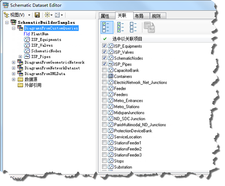Click the uncheck-all items icon
The width and height of the screenshot is (225, 186).
click(x=133, y=27)
